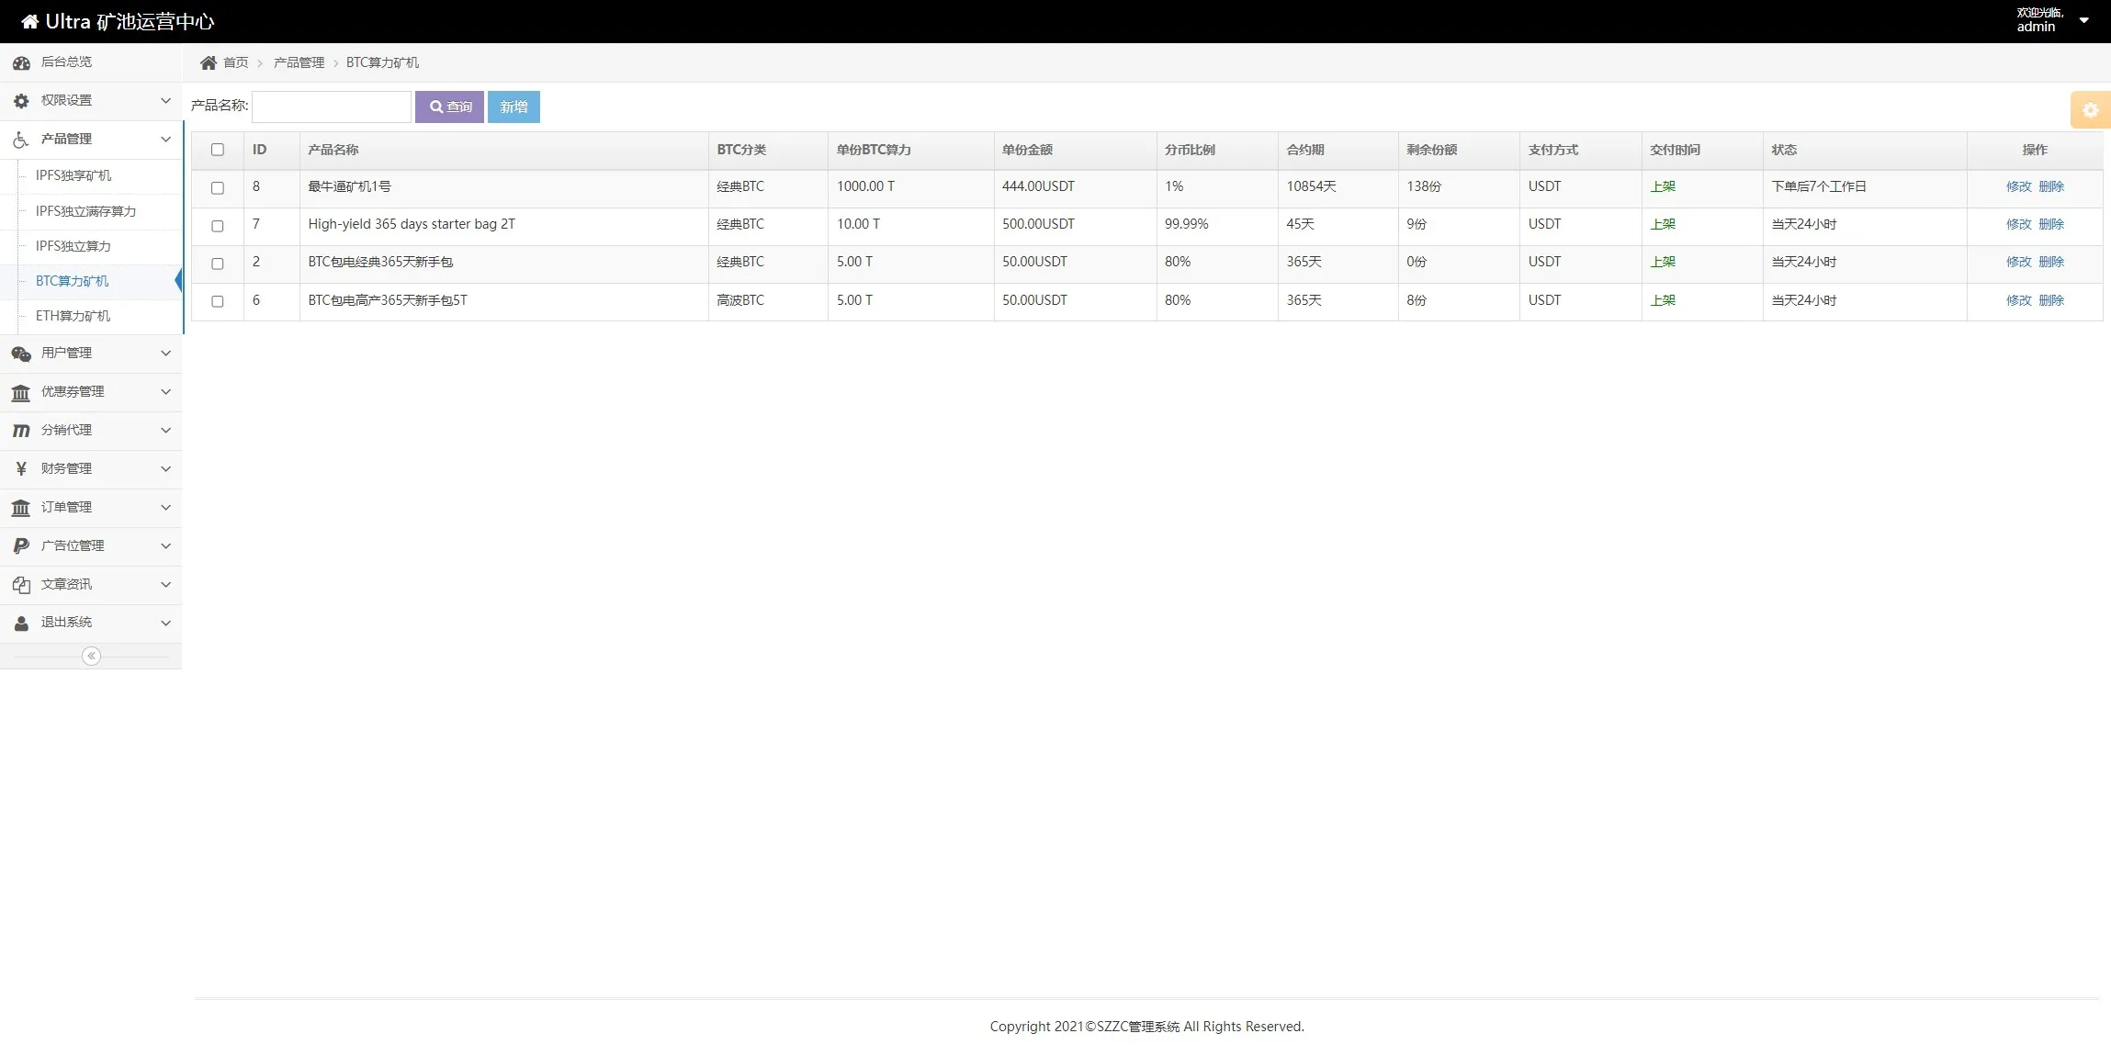The width and height of the screenshot is (2111, 1056).
Task: Open the admin account dropdown arrow
Action: coord(2083,20)
